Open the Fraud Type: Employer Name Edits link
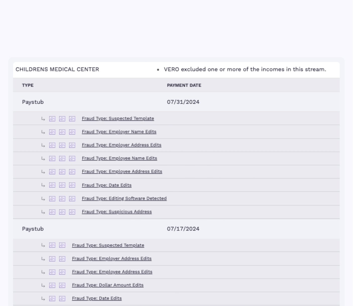The image size is (353, 306). coord(119,132)
